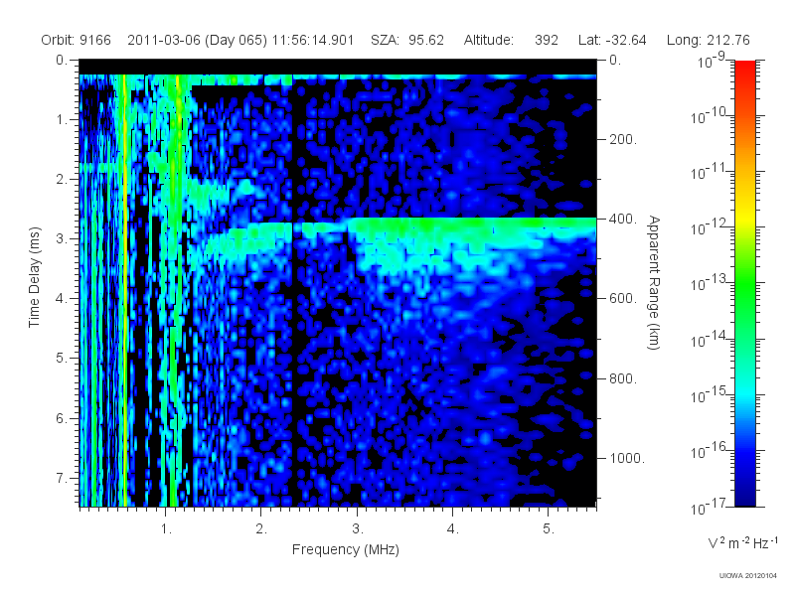The height and width of the screenshot is (596, 795).
Task: Click the apparent range tick "200."
Action: click(x=623, y=139)
